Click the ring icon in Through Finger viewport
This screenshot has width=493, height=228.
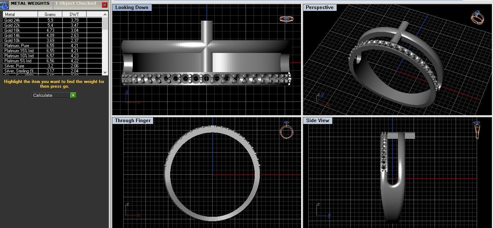click(286, 130)
